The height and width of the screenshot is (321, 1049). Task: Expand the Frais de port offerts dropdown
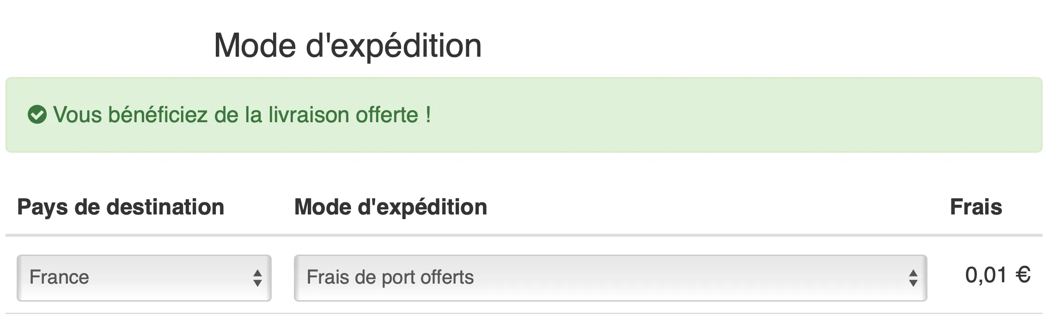610,278
